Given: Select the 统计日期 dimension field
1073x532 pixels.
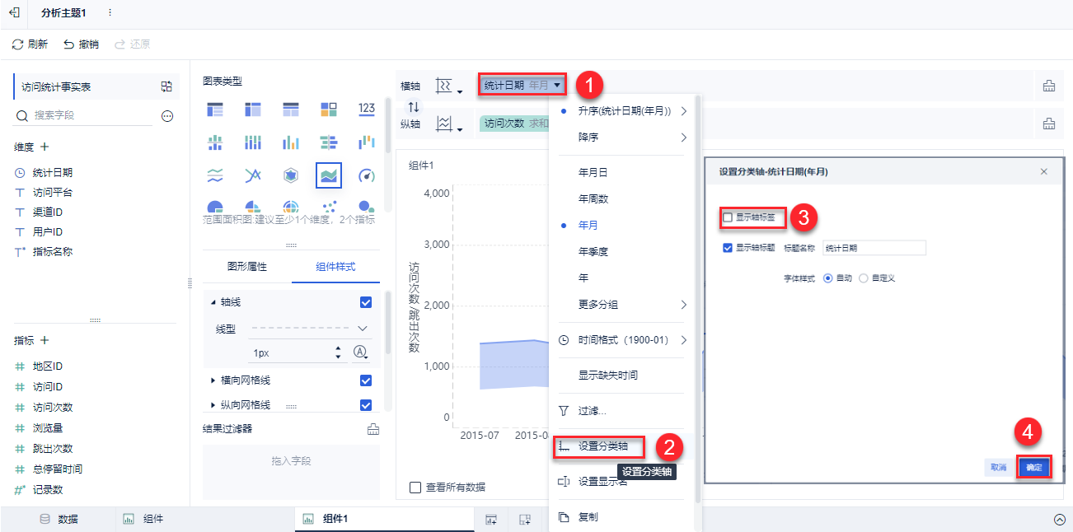Looking at the screenshot, I should (53, 173).
